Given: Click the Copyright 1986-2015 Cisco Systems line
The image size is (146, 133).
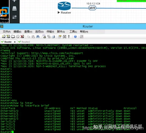Looking at the screenshot, I should [x=37, y=56].
